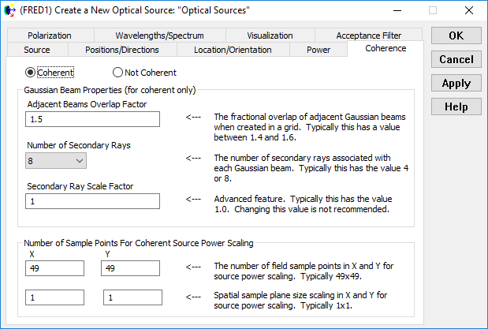488x329 pixels.
Task: Close the optical source dialog window
Action: (470, 11)
